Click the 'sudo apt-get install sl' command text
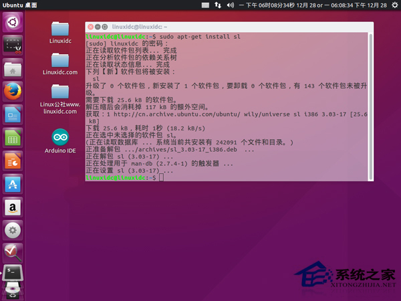Image resolution: width=401 pixels, height=301 pixels. click(x=200, y=37)
